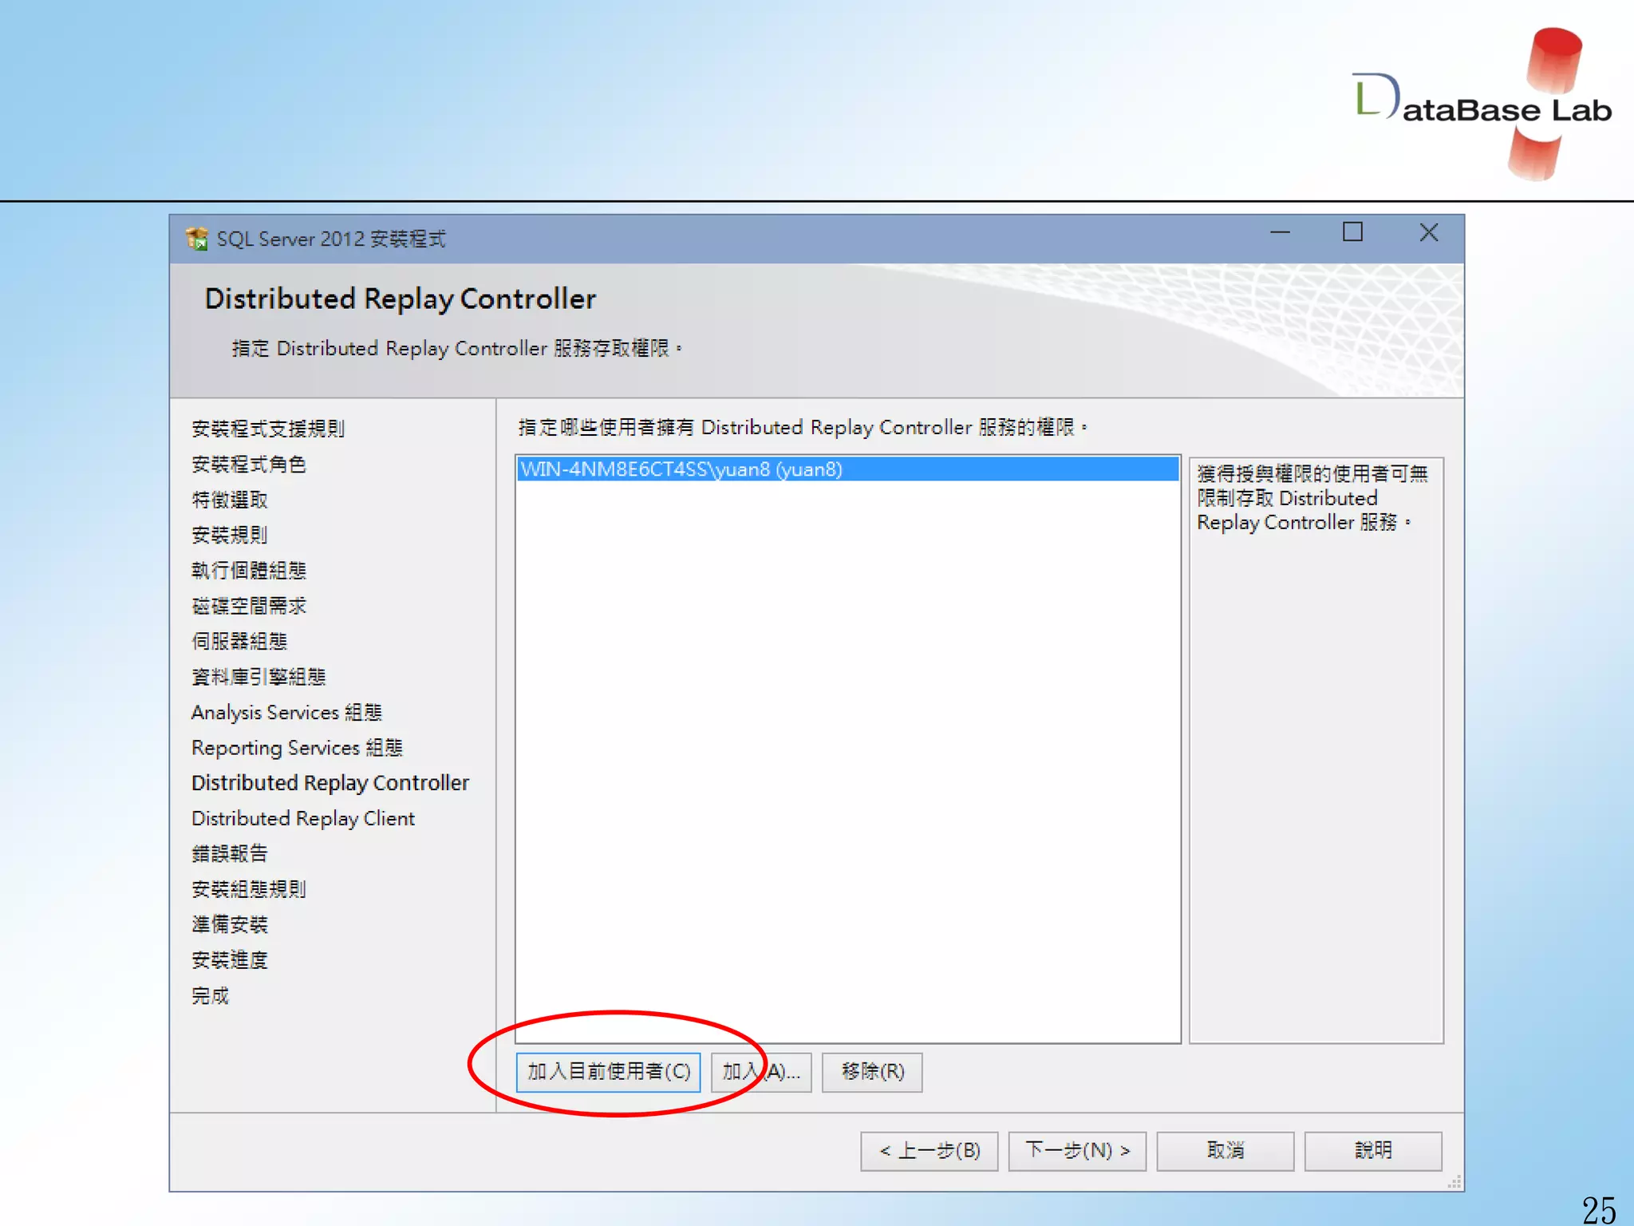This screenshot has height=1226, width=1634.
Task: Select Distributed Replay Controller sidebar step
Action: pos(330,783)
